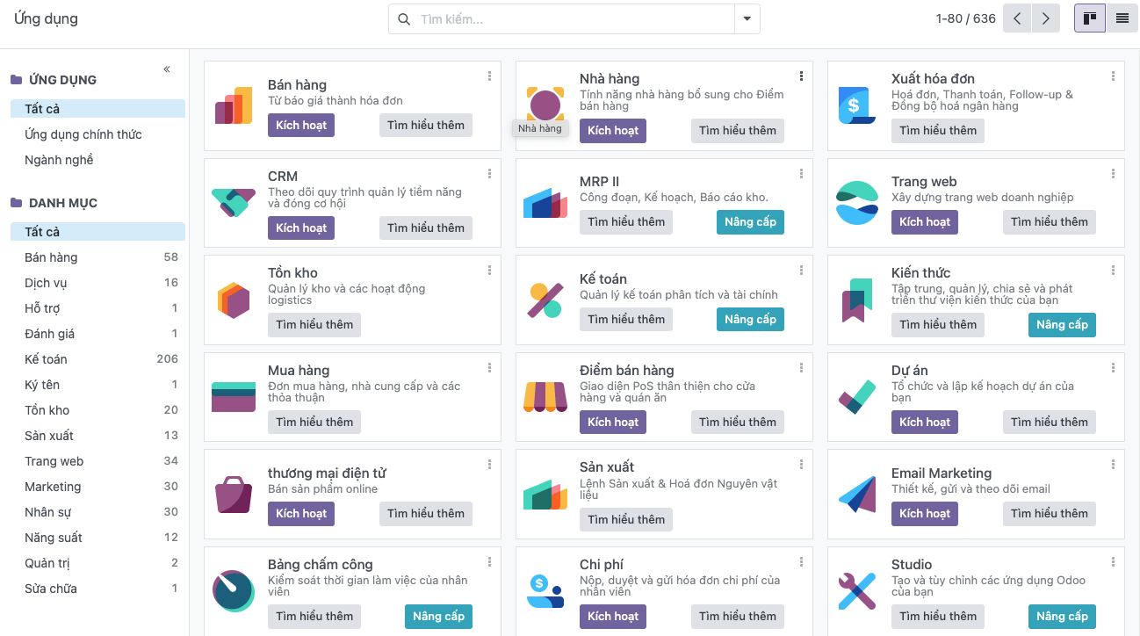Collapse the left sidebar panel

pos(167,69)
